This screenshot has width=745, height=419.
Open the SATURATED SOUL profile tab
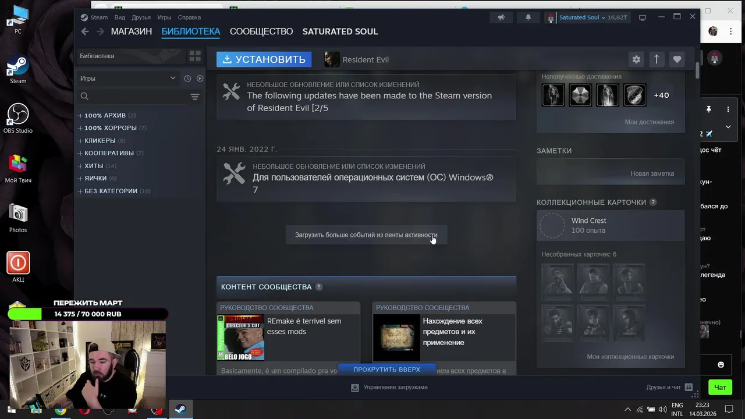pos(340,31)
